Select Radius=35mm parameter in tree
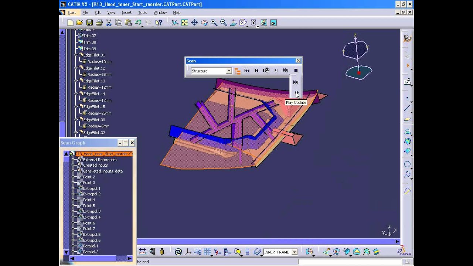This screenshot has width=473, height=266. (99, 75)
